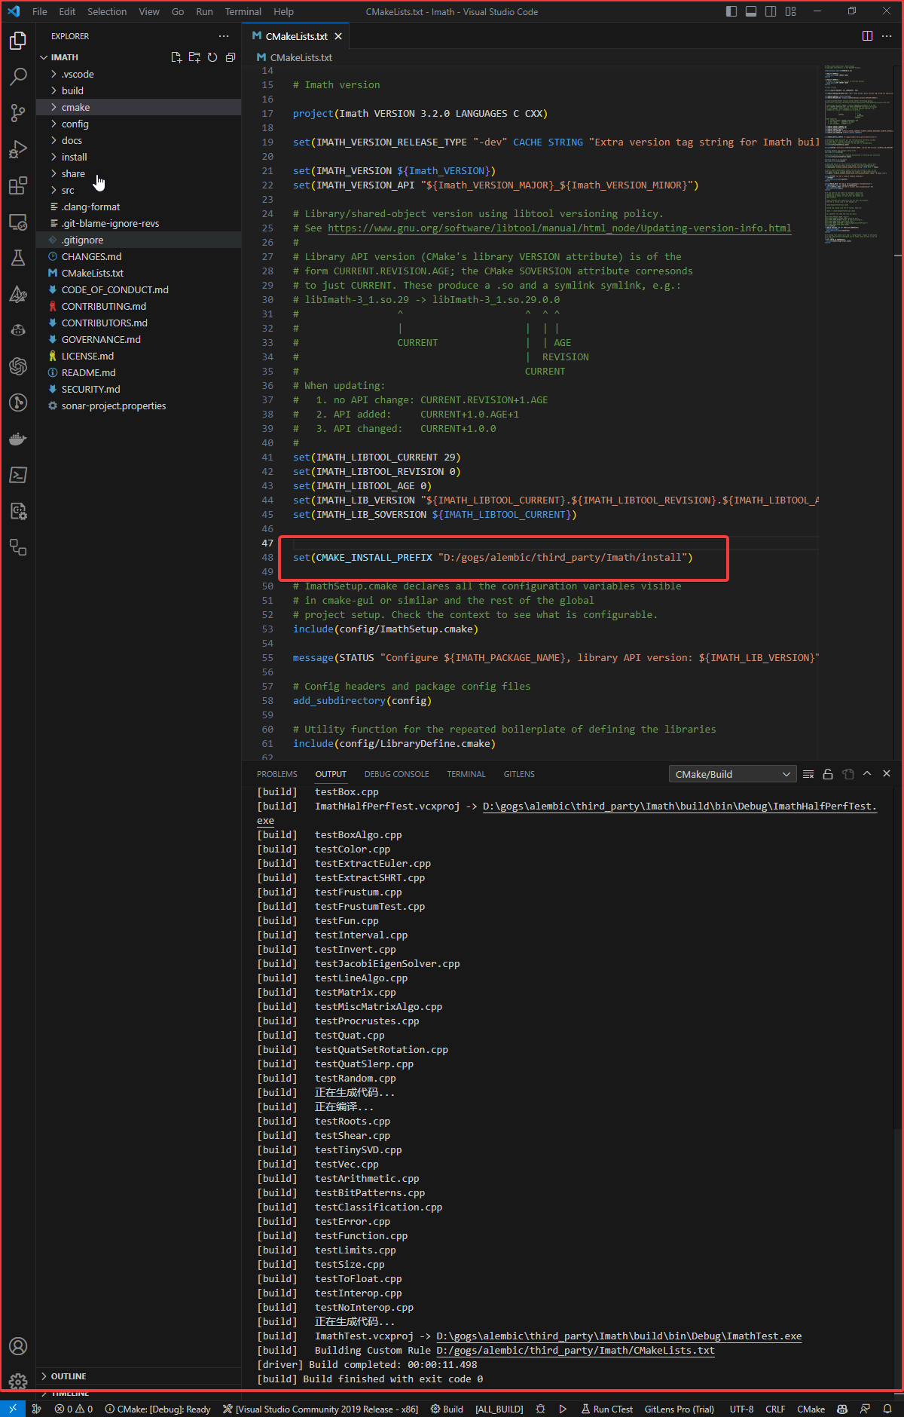The width and height of the screenshot is (904, 1417).
Task: Open editor more actions ellipsis
Action: (887, 36)
